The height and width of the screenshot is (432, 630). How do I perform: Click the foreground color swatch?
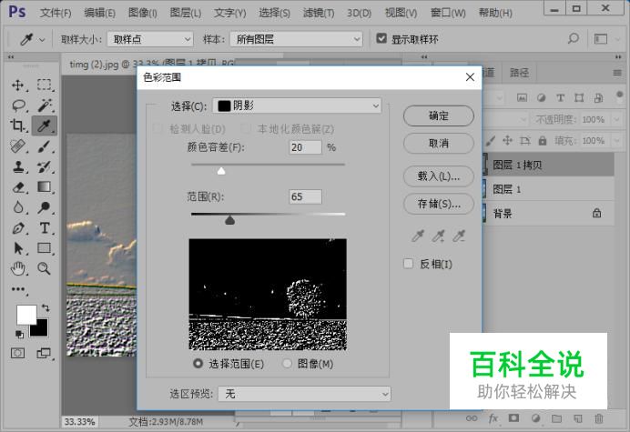coord(26,315)
